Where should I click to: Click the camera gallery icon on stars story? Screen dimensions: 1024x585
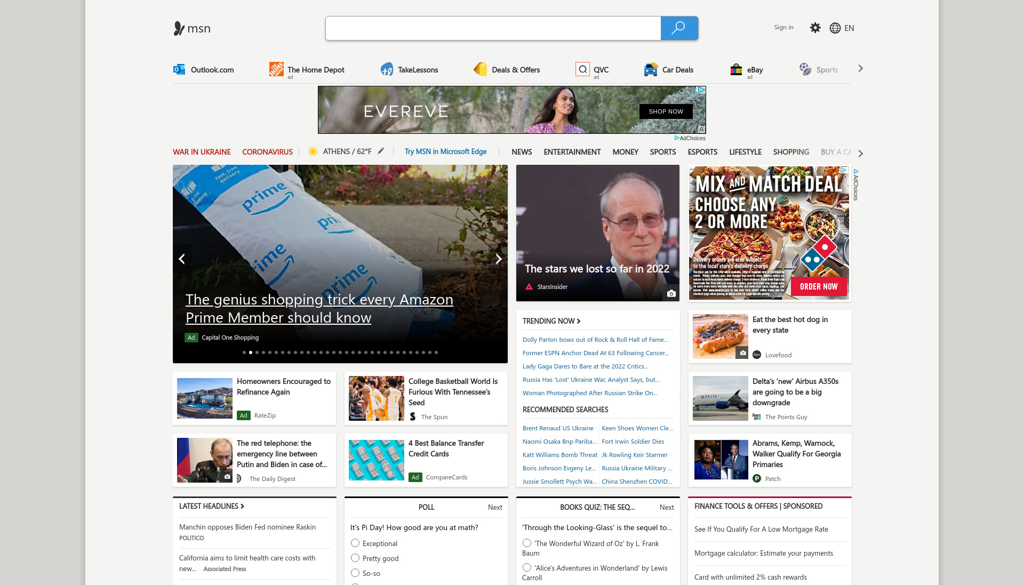tap(671, 294)
